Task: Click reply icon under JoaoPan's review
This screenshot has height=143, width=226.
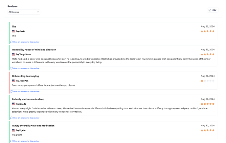Action: tap(11, 91)
